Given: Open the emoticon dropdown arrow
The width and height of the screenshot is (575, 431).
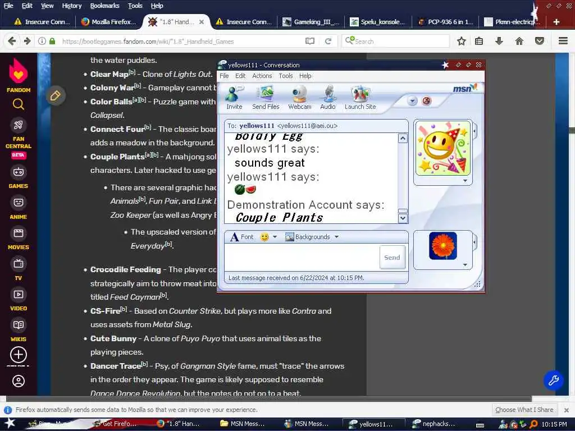Looking at the screenshot, I should tap(275, 237).
